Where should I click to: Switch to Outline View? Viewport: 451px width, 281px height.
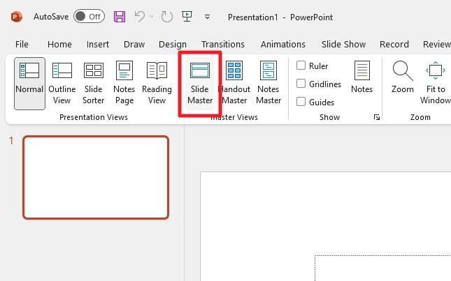pyautogui.click(x=62, y=83)
